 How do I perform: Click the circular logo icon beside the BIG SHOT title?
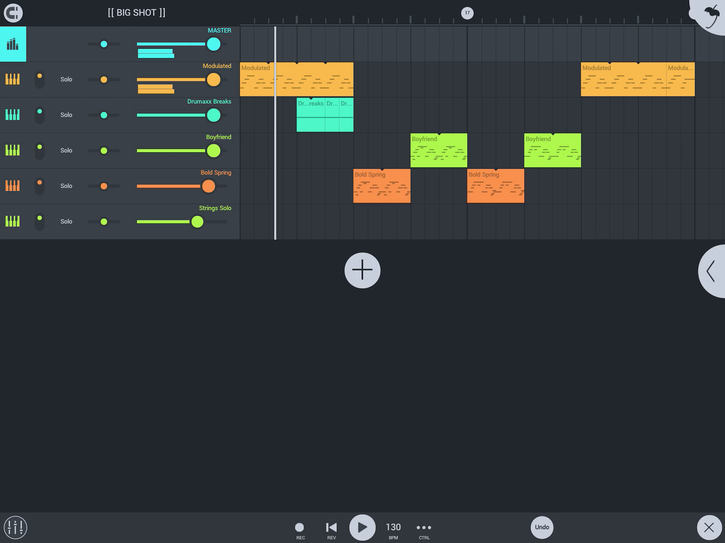point(13,13)
